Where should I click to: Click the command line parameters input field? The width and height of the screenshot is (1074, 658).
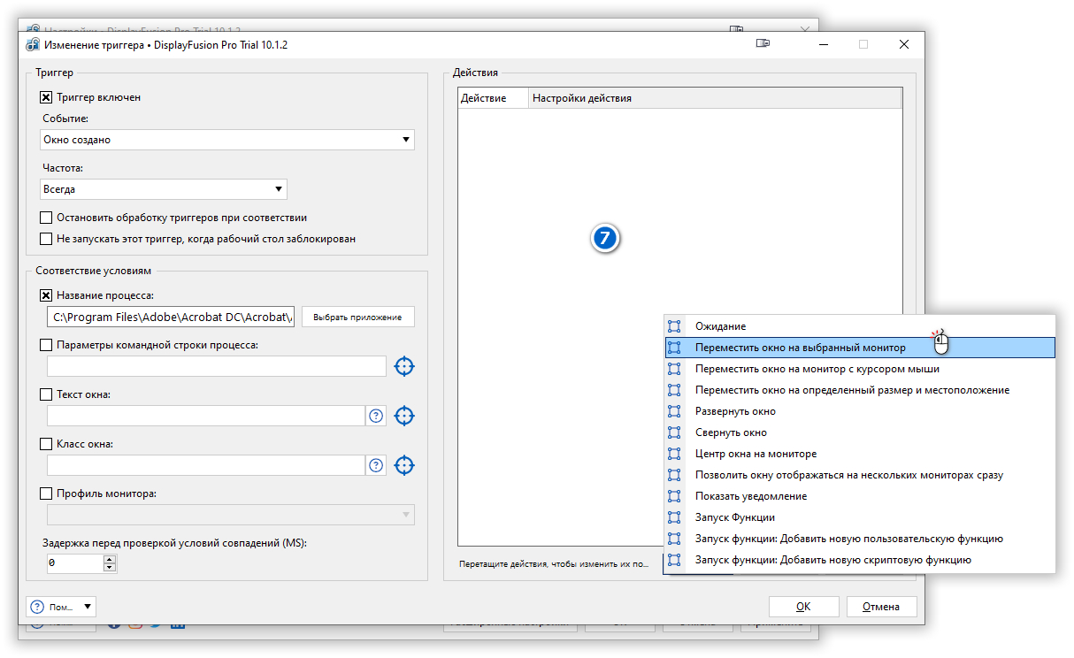pyautogui.click(x=217, y=366)
